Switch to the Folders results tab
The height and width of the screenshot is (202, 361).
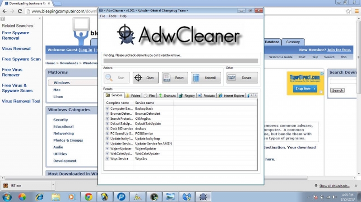(x=133, y=95)
